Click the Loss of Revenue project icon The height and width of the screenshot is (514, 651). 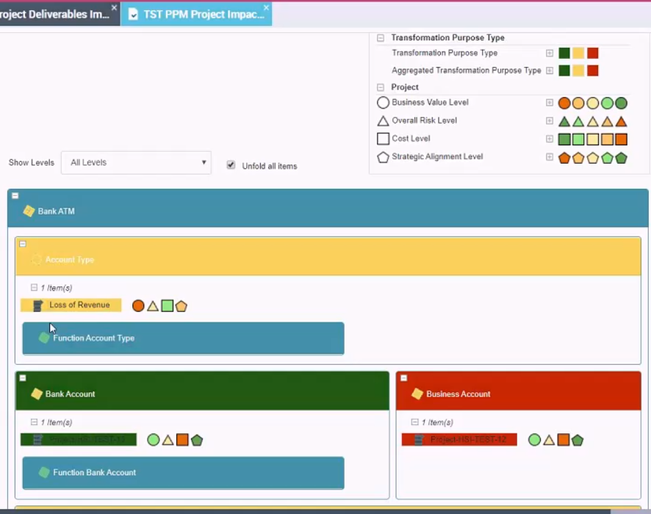(38, 305)
